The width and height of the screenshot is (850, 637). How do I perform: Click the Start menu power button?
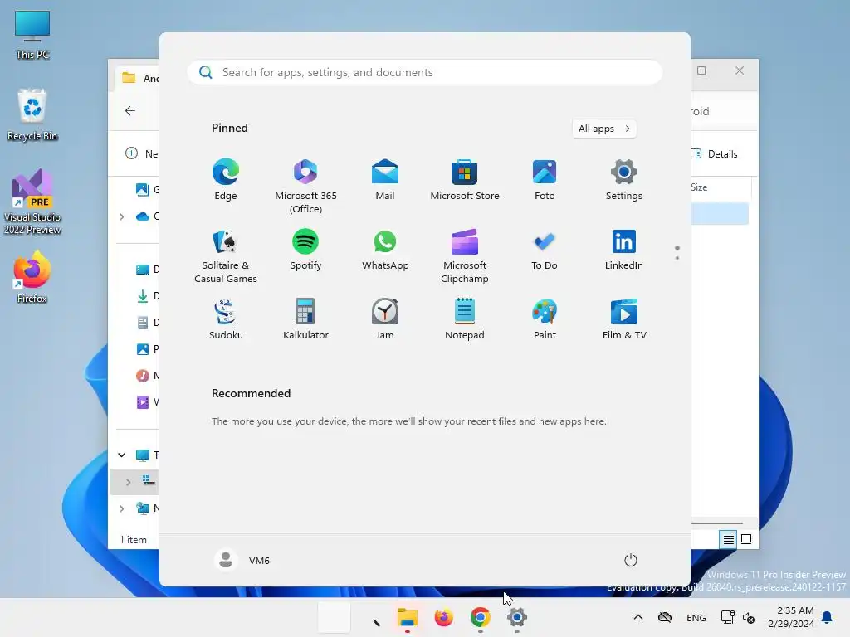(631, 560)
